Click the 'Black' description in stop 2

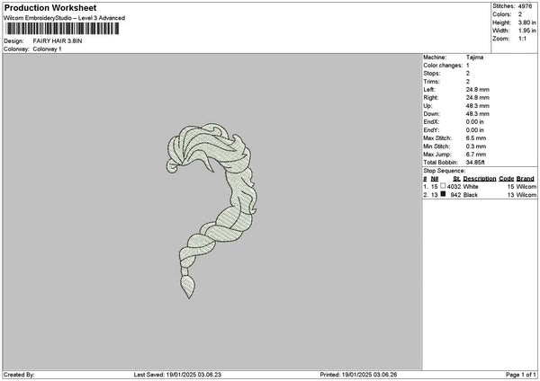pos(471,195)
